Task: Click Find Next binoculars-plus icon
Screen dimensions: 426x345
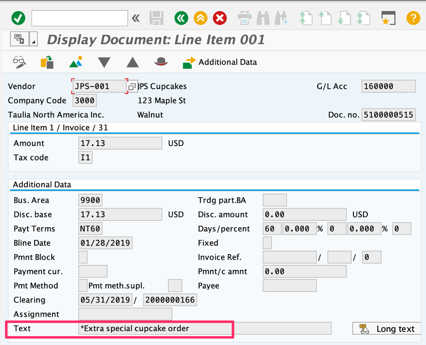Action: click(x=282, y=18)
